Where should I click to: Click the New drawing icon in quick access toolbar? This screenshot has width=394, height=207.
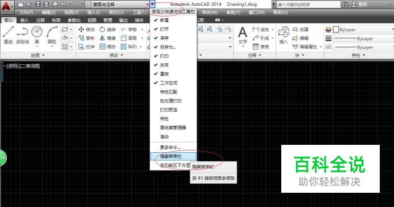pos(21,4)
